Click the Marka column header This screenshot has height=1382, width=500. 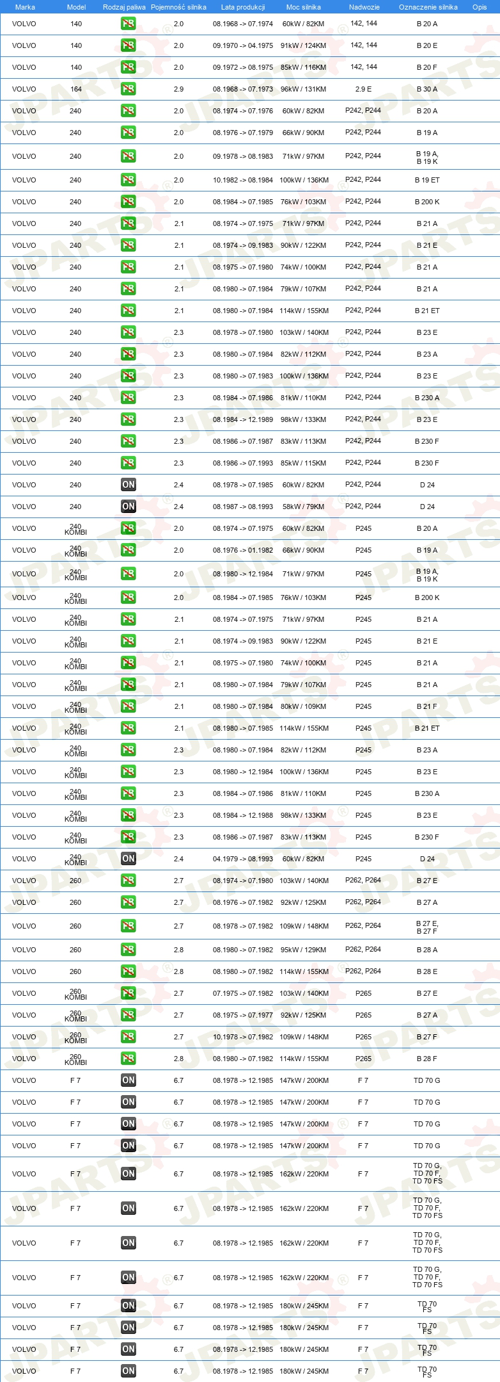point(25,7)
